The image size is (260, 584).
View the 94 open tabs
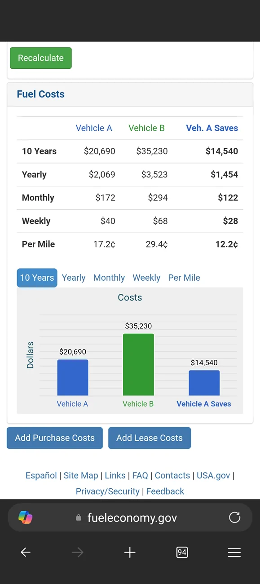[182, 552]
